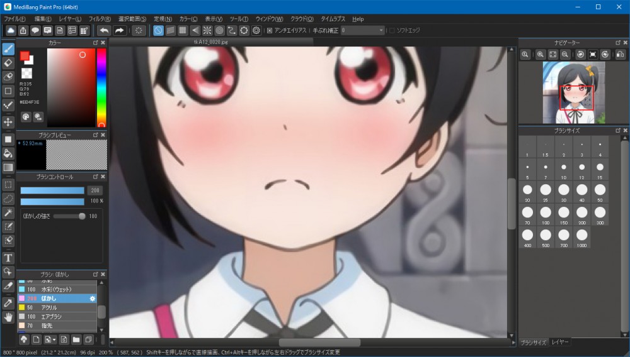The width and height of the screenshot is (630, 357).
Task: Click the ぼかしの強さ slider
Action: (69, 216)
